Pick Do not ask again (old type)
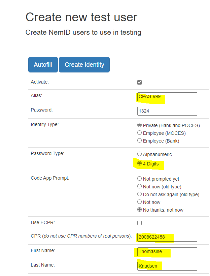210x276 pixels. pos(140,194)
